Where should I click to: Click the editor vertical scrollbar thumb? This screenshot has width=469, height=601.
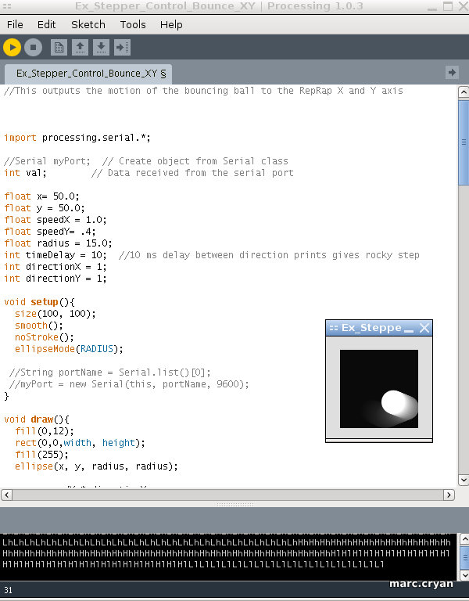[x=464, y=142]
